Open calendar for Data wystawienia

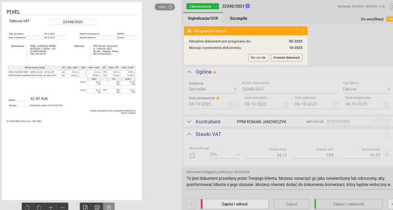tap(229, 104)
